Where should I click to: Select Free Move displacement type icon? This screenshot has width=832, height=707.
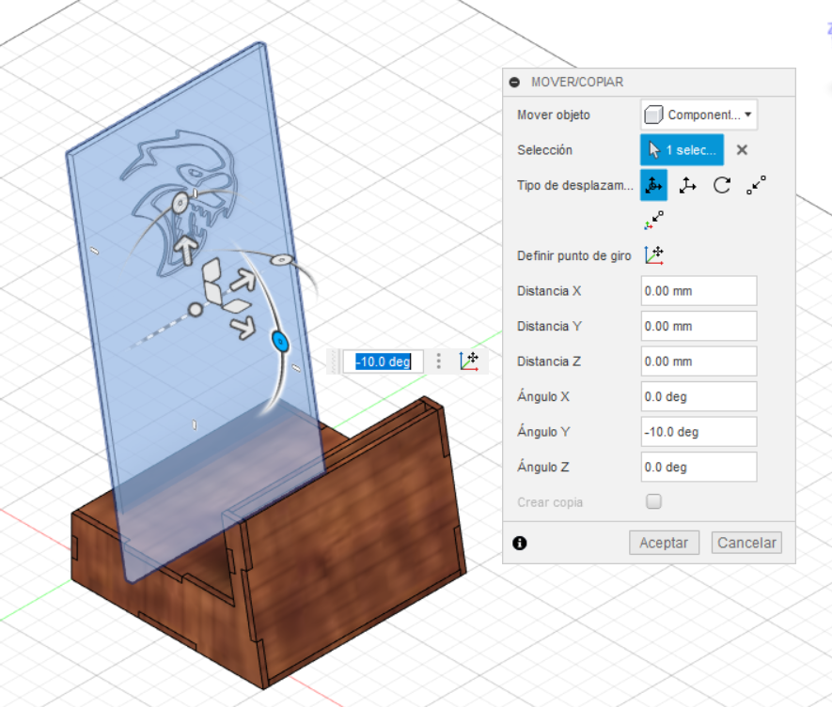click(x=653, y=185)
